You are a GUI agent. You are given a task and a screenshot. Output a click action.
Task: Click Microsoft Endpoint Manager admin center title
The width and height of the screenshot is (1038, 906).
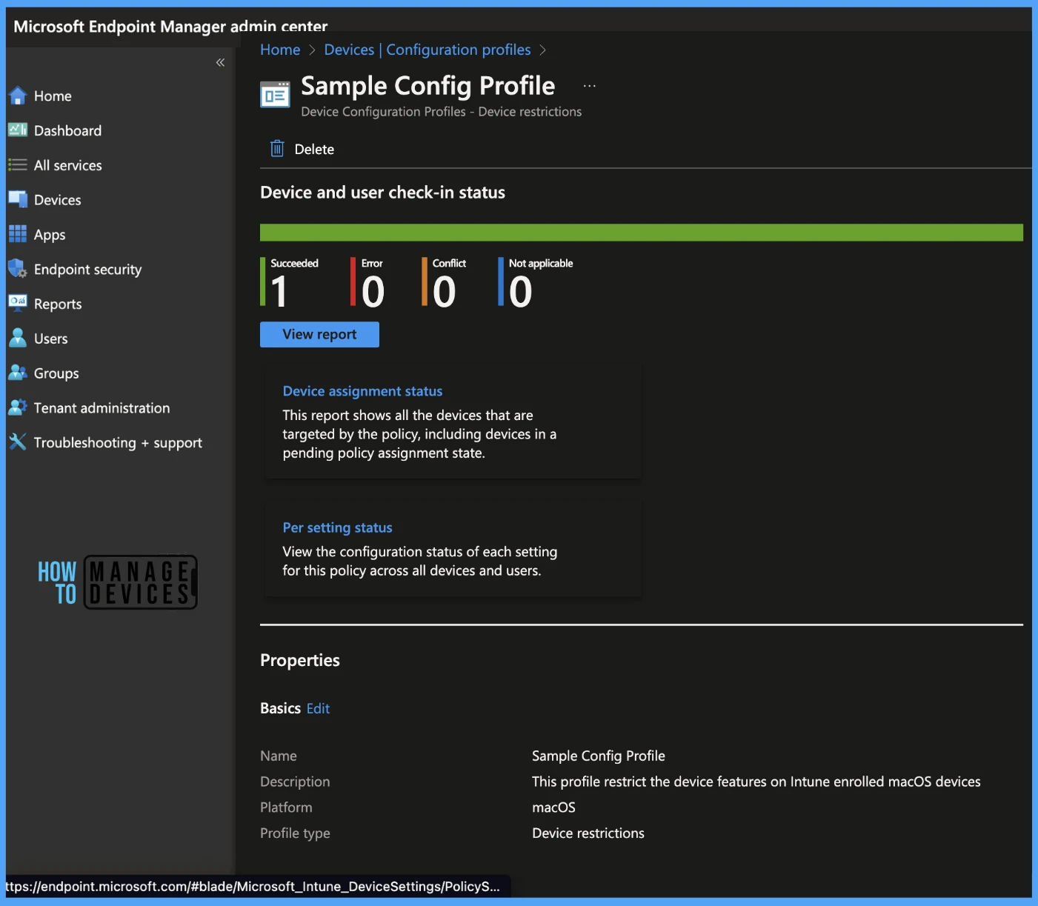click(170, 27)
